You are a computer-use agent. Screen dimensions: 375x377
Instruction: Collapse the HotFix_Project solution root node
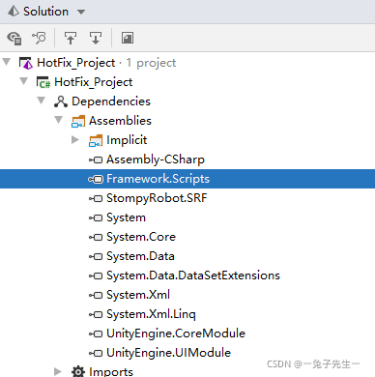click(x=7, y=62)
